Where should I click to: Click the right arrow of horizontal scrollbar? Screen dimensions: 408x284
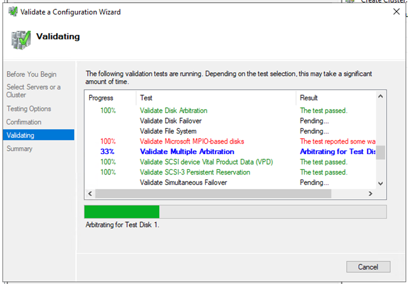[370, 194]
